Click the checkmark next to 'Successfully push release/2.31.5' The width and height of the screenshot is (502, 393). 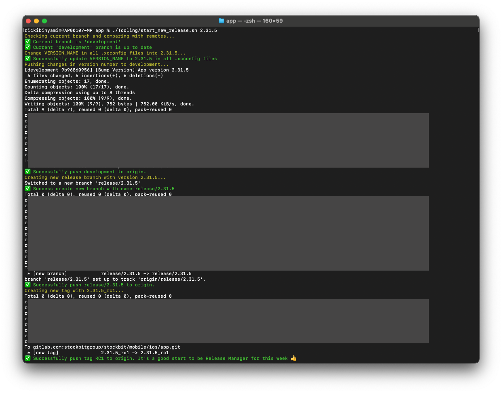pyautogui.click(x=27, y=285)
